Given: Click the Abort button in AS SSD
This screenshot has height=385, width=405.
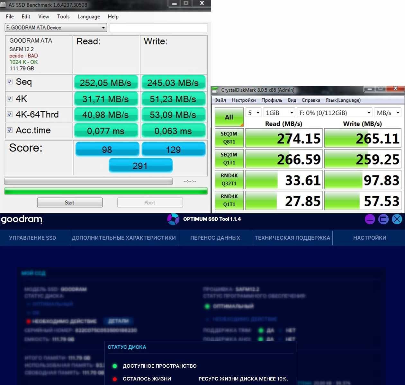Looking at the screenshot, I should coord(150,202).
